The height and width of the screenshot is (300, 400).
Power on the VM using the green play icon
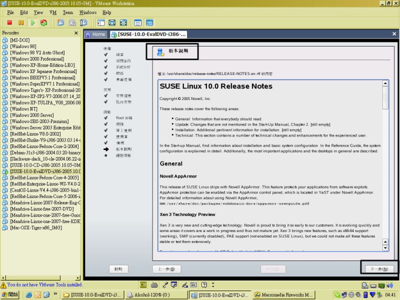pyautogui.click(x=32, y=22)
